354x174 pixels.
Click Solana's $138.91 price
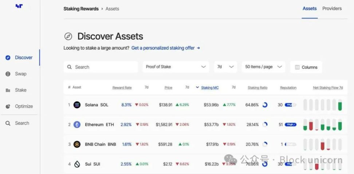tap(166, 105)
